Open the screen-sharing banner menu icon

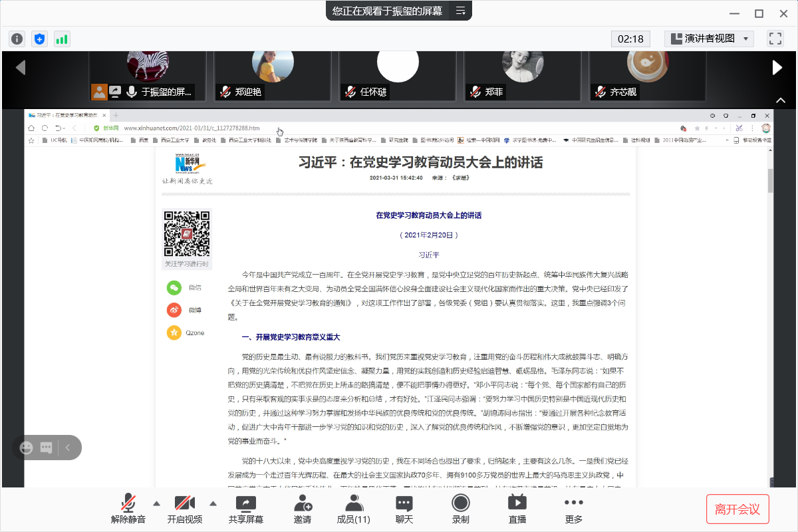(460, 11)
